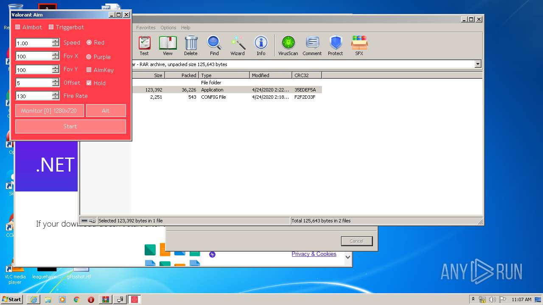The height and width of the screenshot is (305, 543).
Task: Open the Favorites menu in WinRAR
Action: (x=146, y=28)
